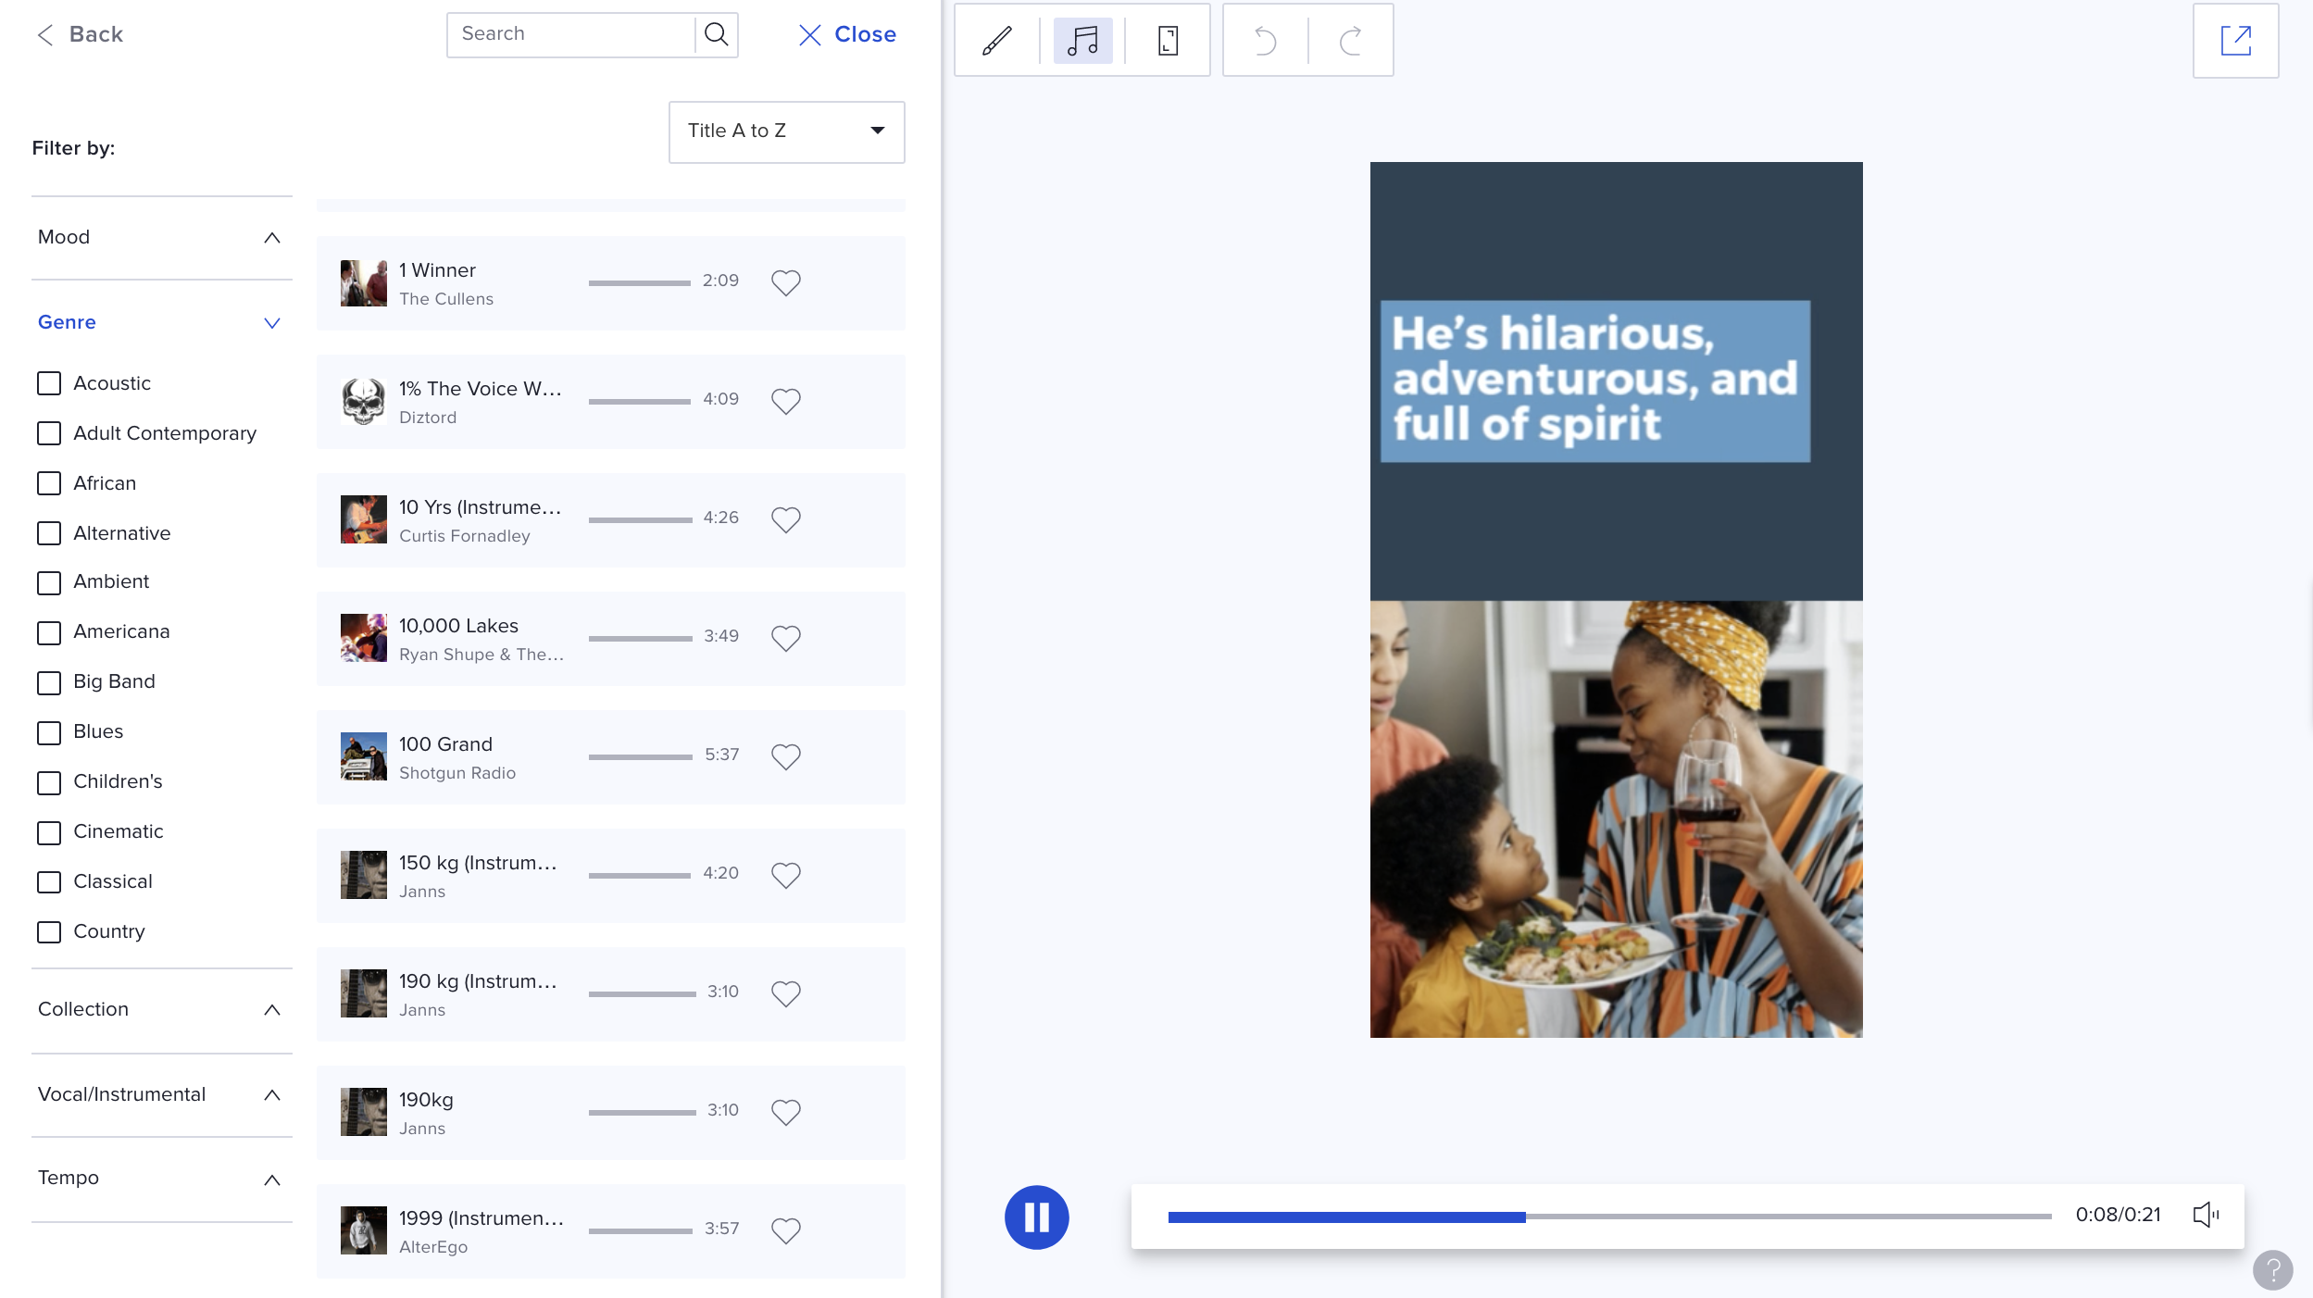Click the 10 Yrs album thumbnail
Viewport: 2313px width, 1298px height.
point(363,519)
